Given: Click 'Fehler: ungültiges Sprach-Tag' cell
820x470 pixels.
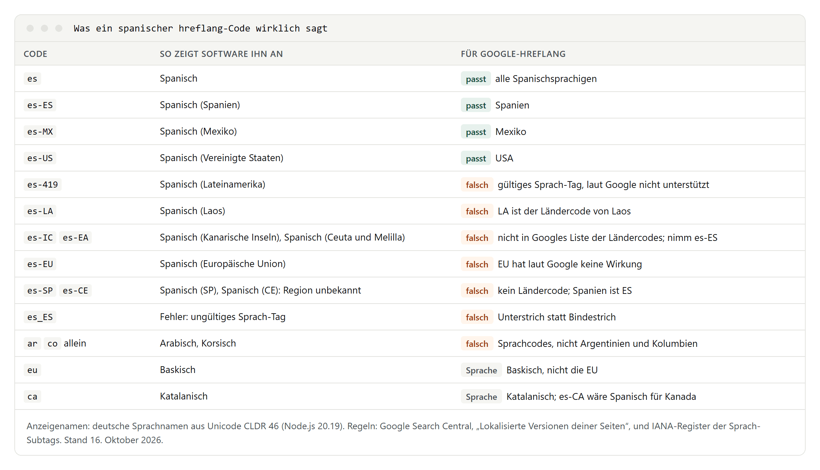Looking at the screenshot, I should pos(223,317).
